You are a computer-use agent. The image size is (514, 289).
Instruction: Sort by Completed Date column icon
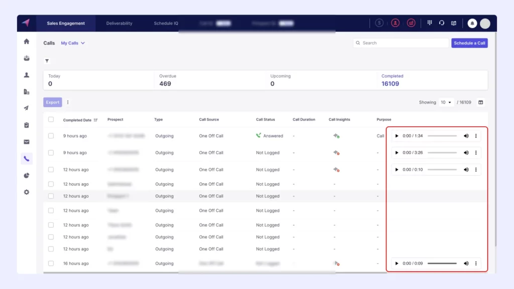coord(95,120)
